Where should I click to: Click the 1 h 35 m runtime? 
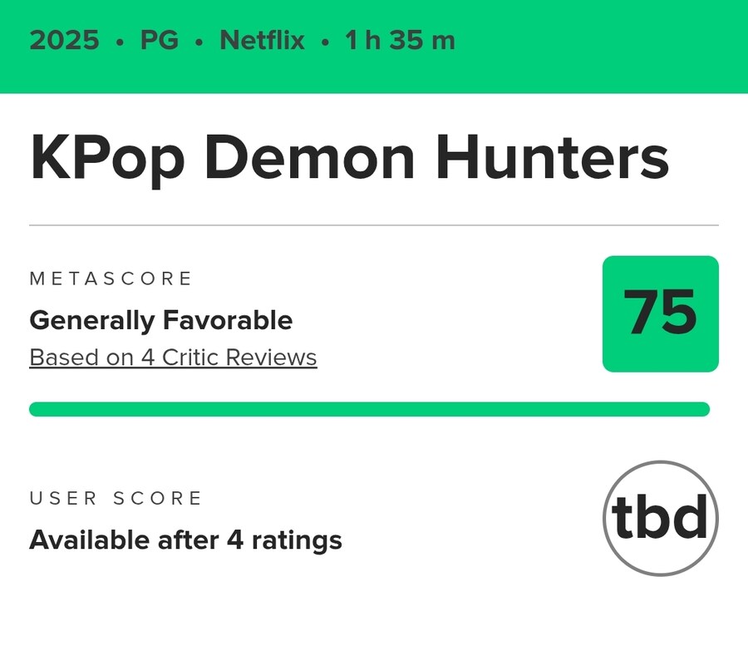coord(401,40)
